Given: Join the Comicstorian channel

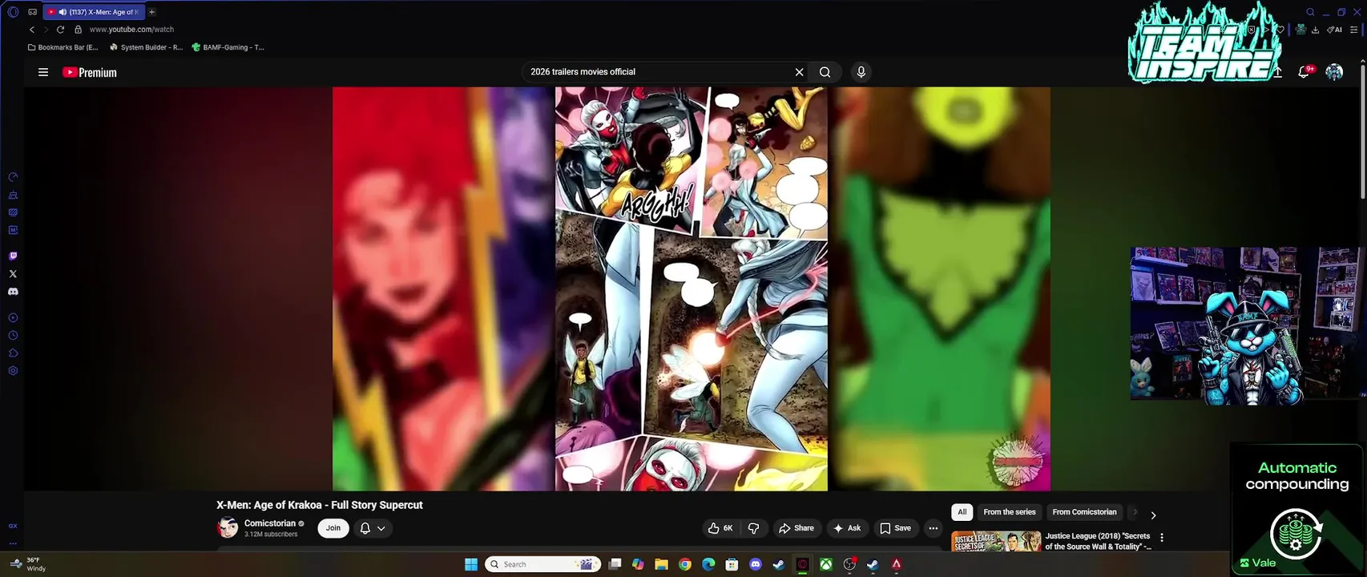Looking at the screenshot, I should [x=333, y=528].
